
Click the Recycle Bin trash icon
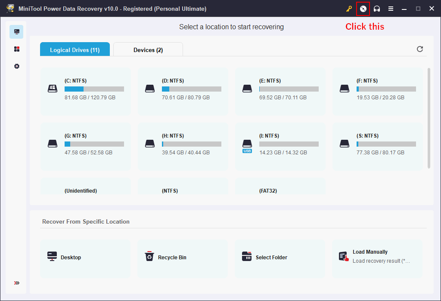click(x=149, y=256)
